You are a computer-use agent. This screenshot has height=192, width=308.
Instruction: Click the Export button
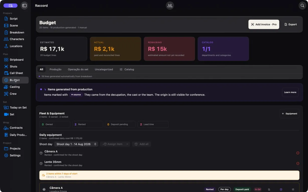click(x=291, y=24)
